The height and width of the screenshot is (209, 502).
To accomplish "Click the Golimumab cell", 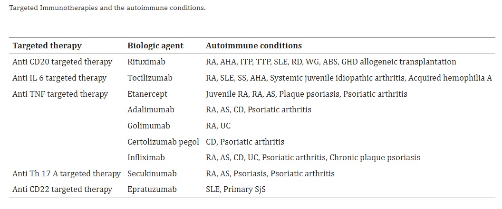I will 148,126.
